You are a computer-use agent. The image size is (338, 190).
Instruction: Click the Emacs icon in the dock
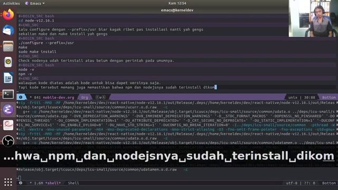pos(8,110)
